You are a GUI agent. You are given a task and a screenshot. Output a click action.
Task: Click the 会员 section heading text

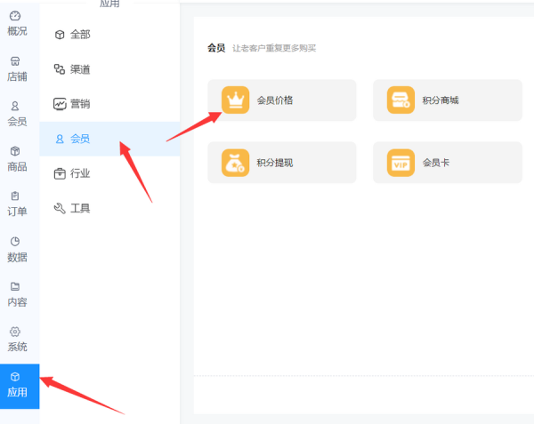(216, 48)
